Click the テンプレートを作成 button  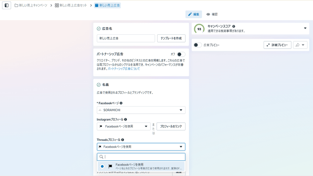tap(171, 38)
